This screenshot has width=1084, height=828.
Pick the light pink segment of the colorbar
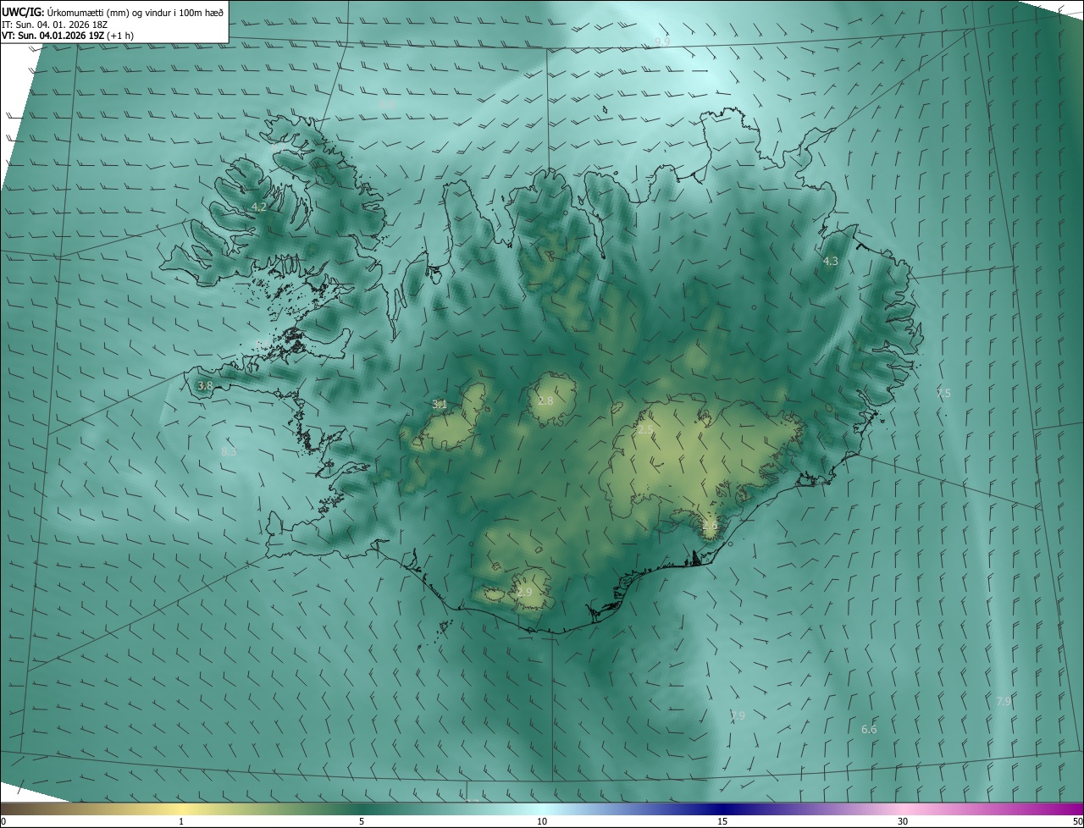coord(903,809)
